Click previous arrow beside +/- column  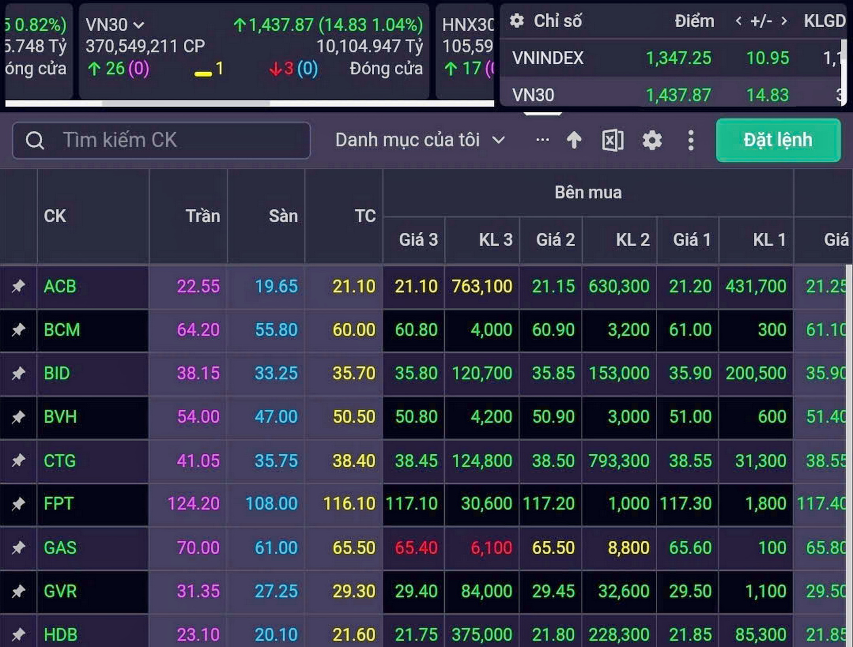point(738,21)
